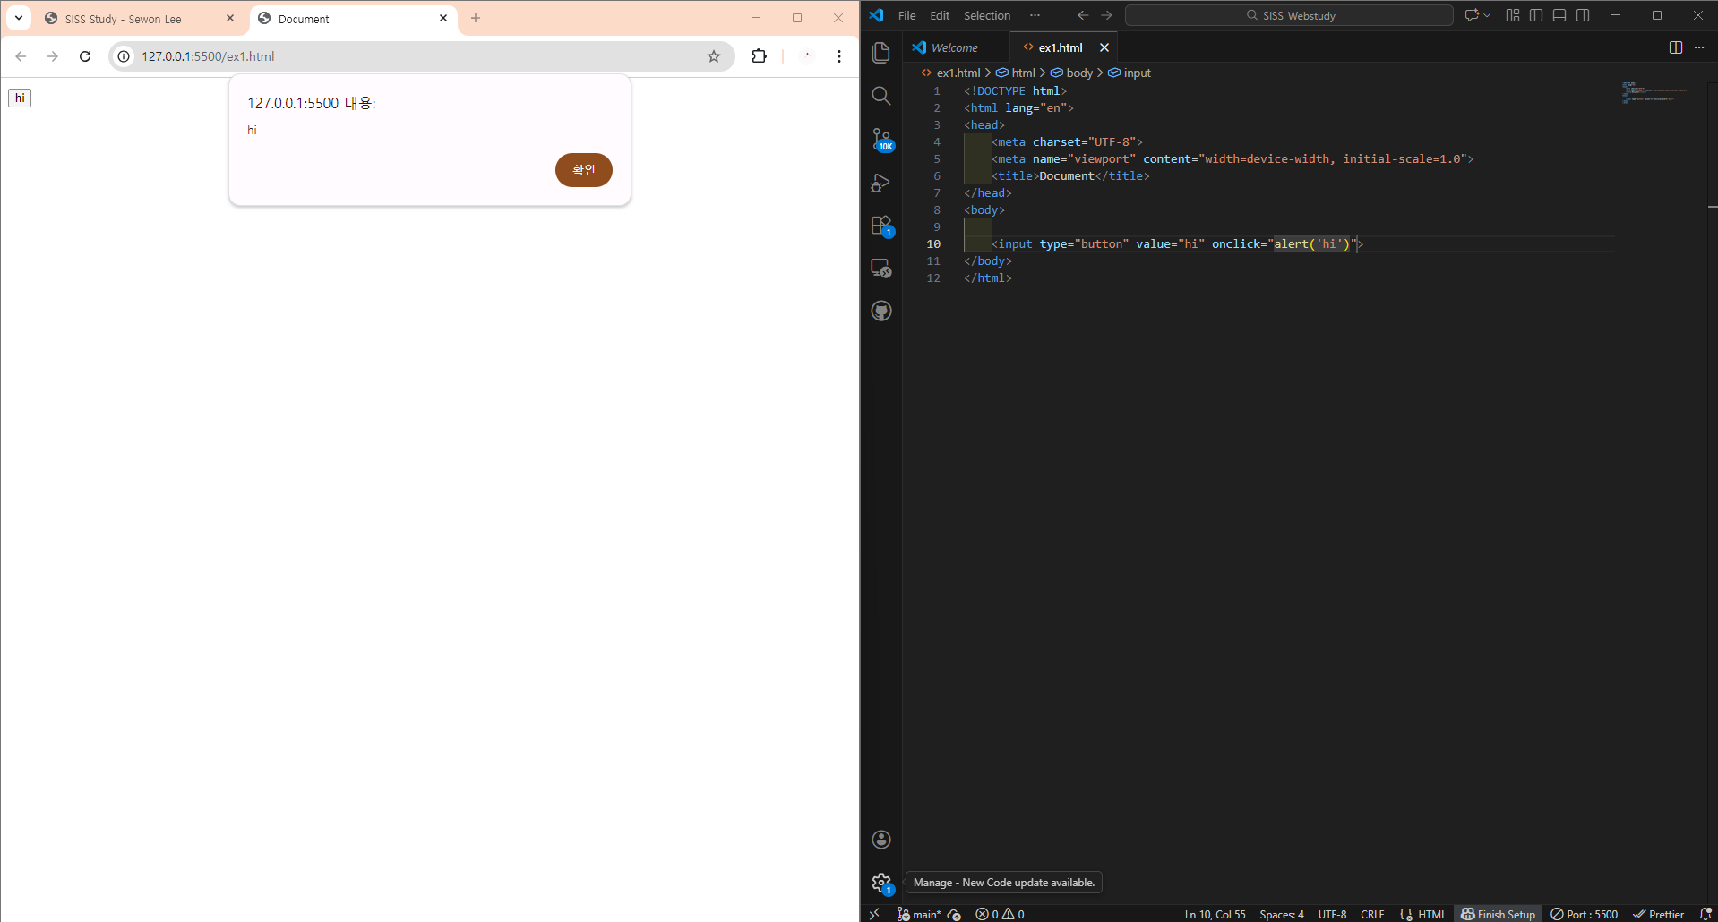This screenshot has height=922, width=1718.
Task: Toggle the Secondary Side Bar layout button
Action: (x=1583, y=15)
